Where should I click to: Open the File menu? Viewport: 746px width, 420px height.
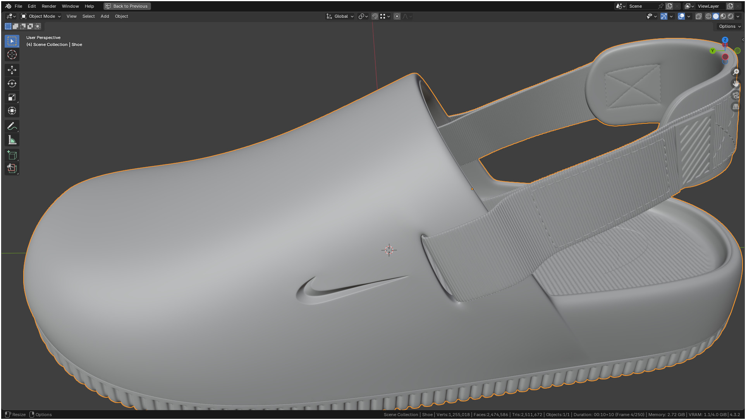[18, 6]
